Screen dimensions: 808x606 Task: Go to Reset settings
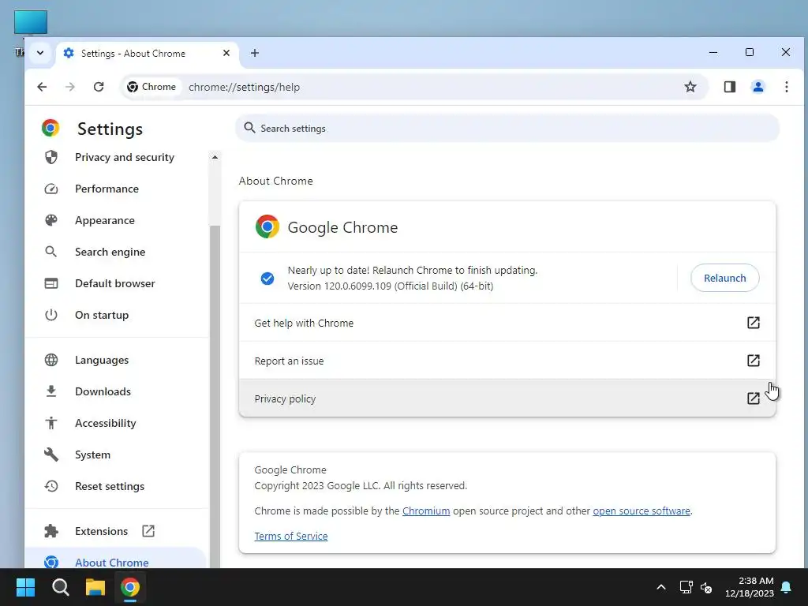click(117, 486)
